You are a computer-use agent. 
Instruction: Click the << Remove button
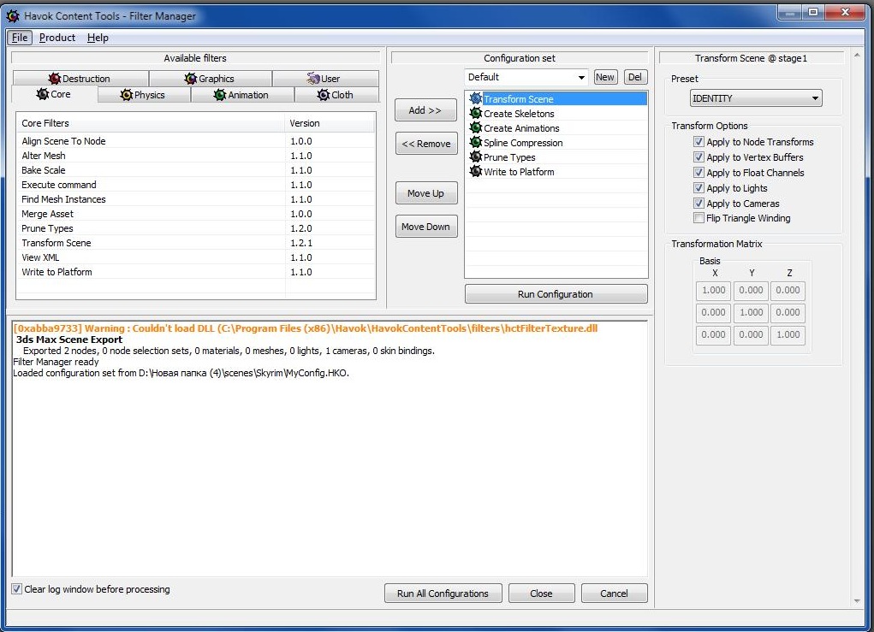(425, 144)
